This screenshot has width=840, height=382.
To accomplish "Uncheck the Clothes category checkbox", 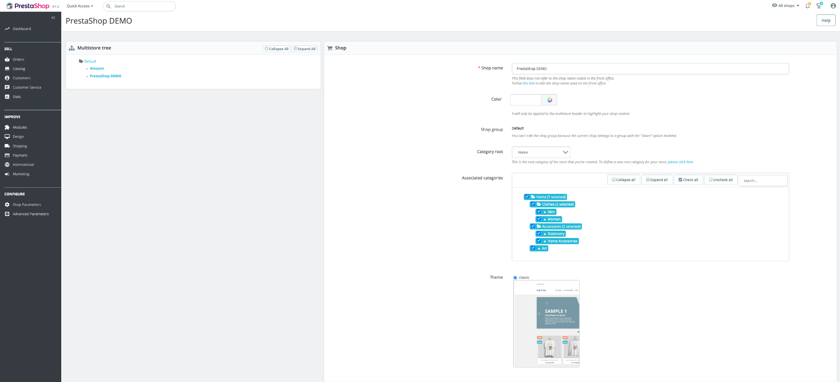I will point(533,204).
